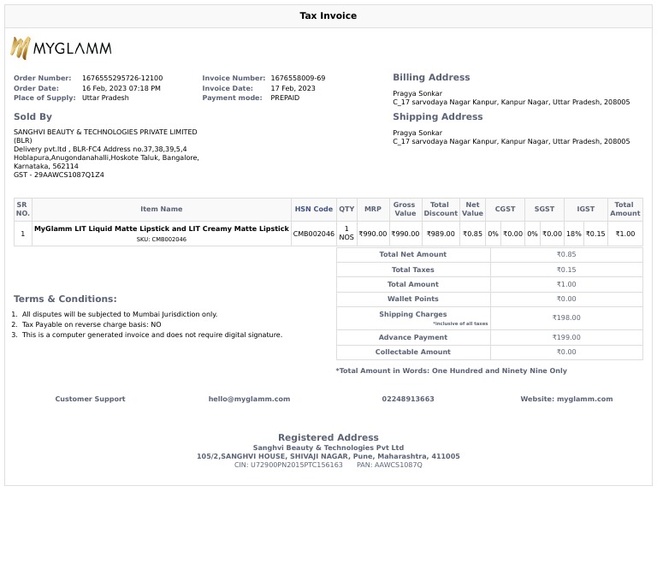Image resolution: width=657 pixels, height=575 pixels.
Task: Select order number 1676555295726-12100
Action: (122, 78)
